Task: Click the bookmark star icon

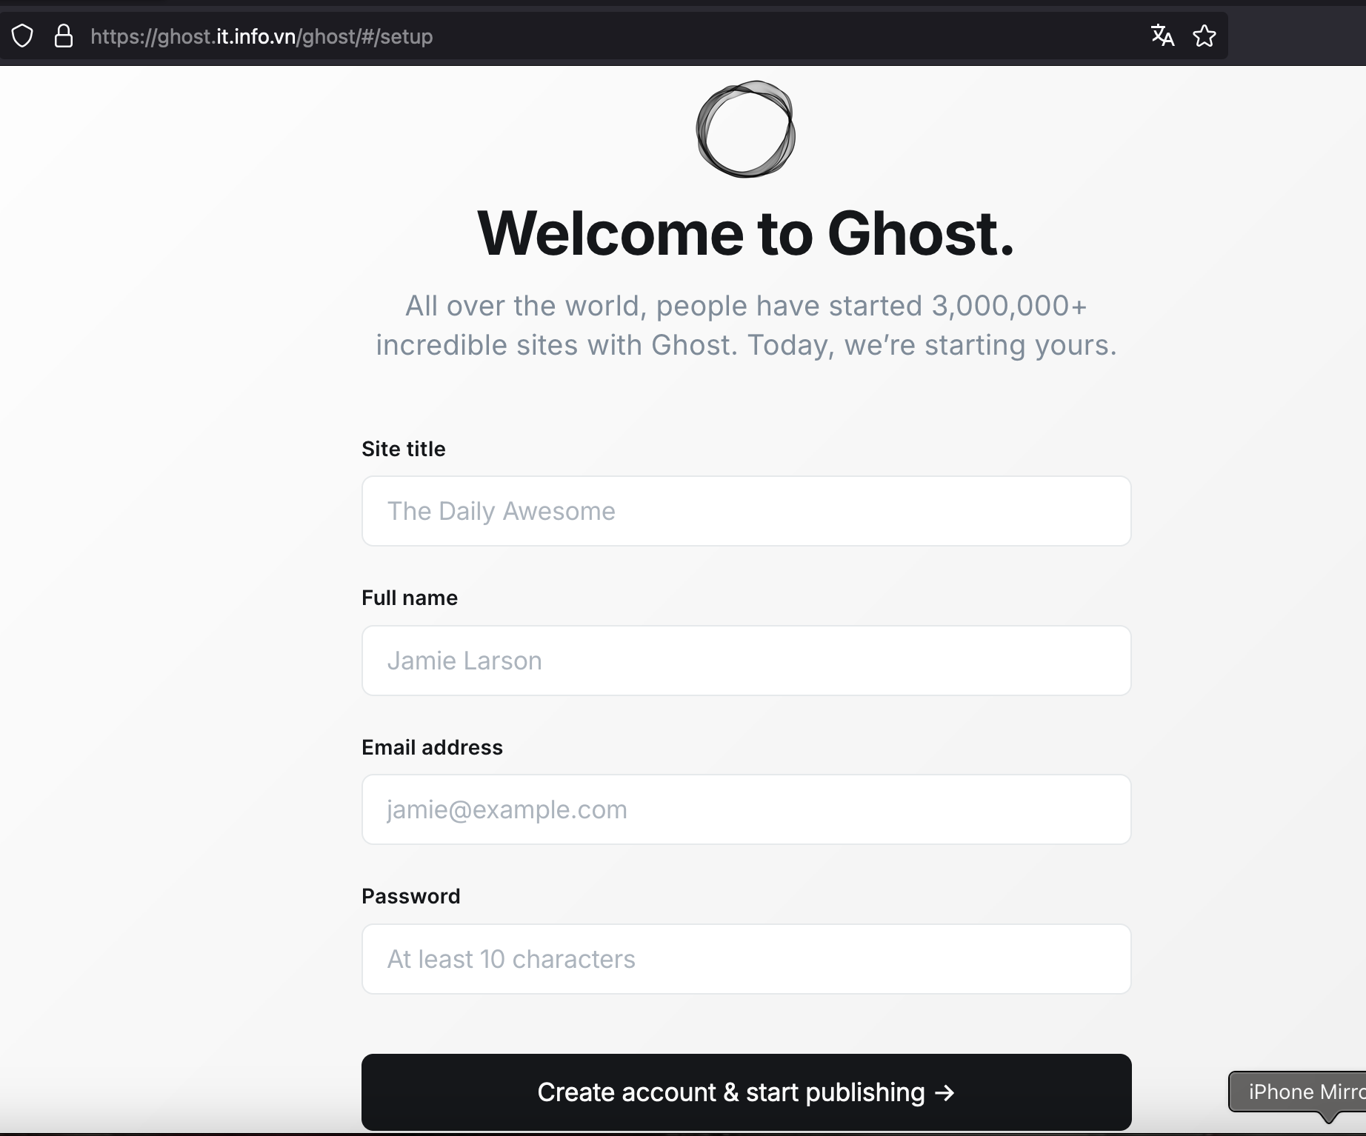Action: coord(1204,36)
